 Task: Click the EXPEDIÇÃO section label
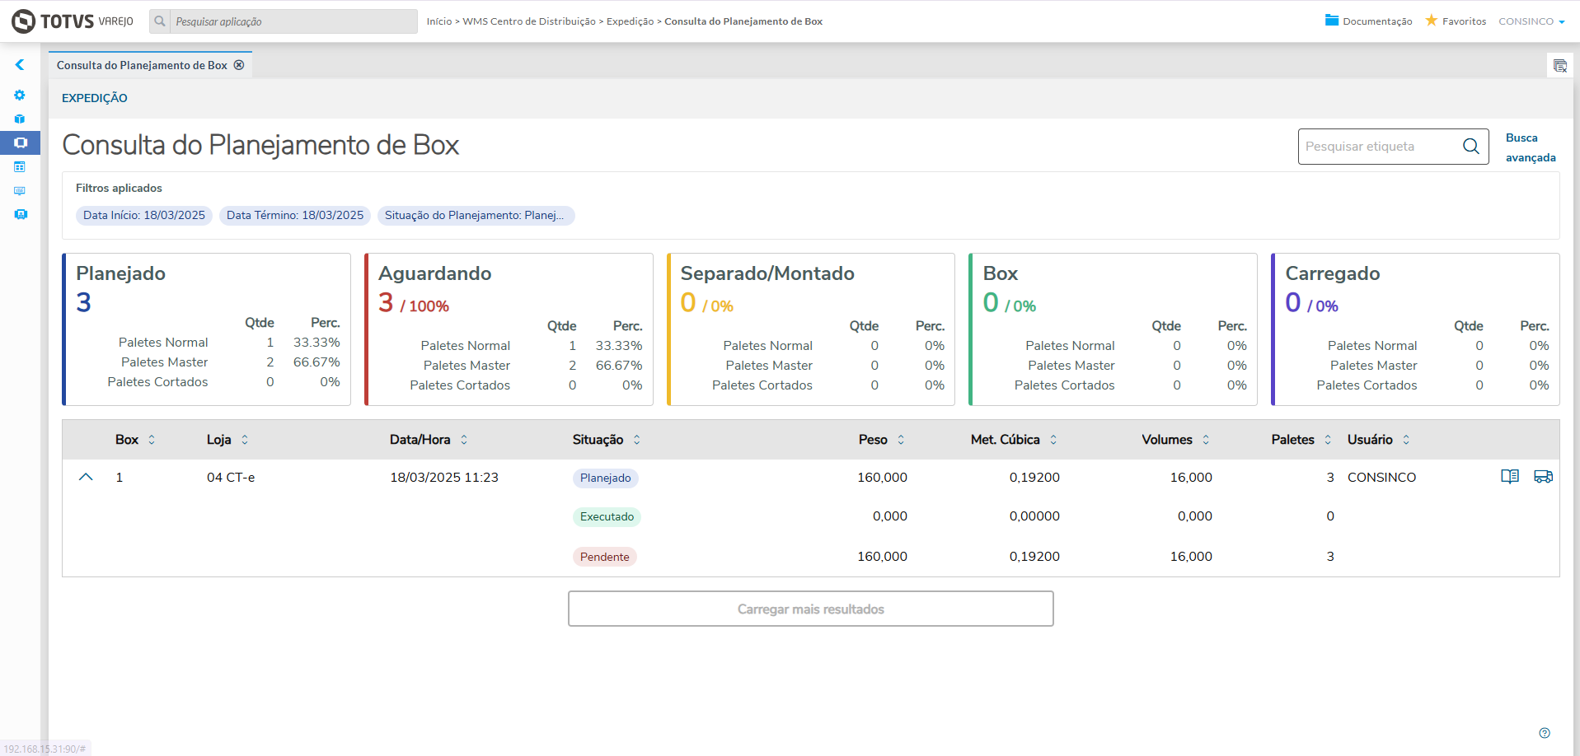pos(95,98)
